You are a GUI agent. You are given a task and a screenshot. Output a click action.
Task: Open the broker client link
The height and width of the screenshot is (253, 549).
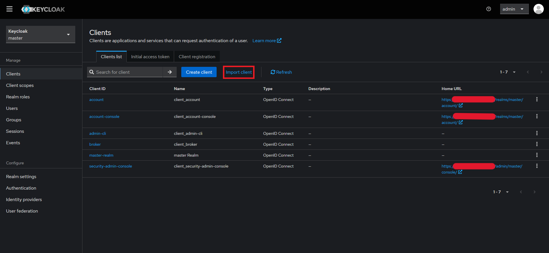[95, 144]
